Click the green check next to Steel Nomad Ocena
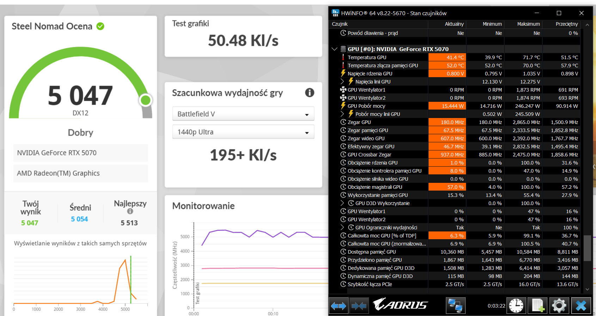This screenshot has height=316, width=596. (100, 26)
